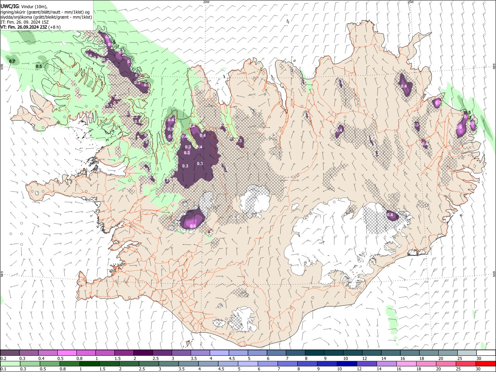Click the "20W" longitude label
This screenshot has width=496, height=372.
coord(206,2)
